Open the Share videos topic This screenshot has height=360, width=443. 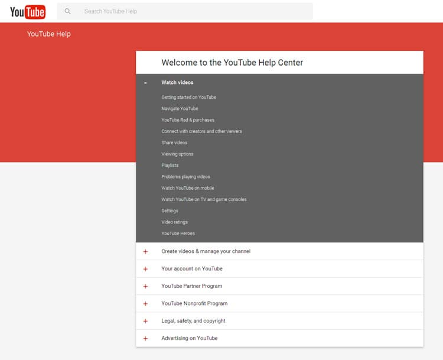click(x=174, y=142)
